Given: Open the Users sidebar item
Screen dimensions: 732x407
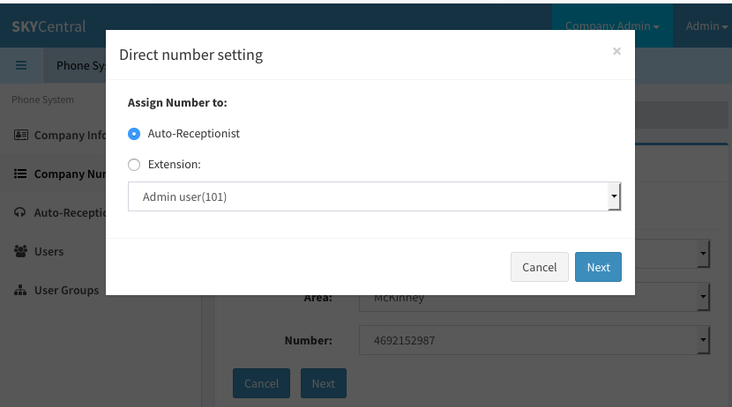Looking at the screenshot, I should [49, 251].
